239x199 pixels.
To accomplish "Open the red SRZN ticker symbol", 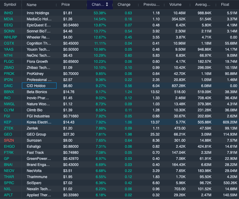I will (x=9, y=140).
